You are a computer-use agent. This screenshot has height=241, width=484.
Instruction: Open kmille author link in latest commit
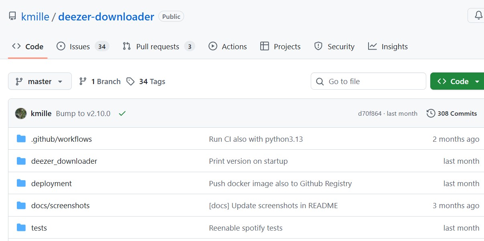(41, 113)
